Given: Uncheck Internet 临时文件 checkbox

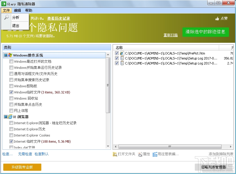Looking at the screenshot, I should [11, 141].
